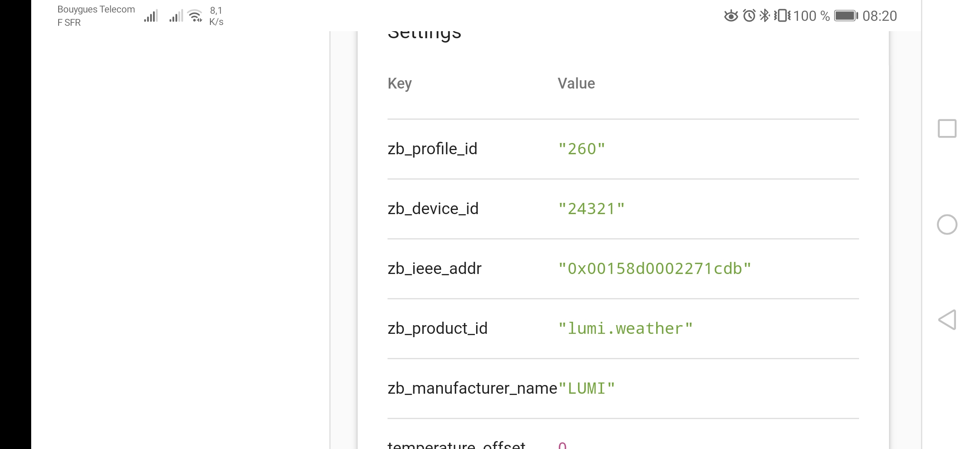
Task: Click the zb_manufacturer_name key label
Action: [x=472, y=388]
